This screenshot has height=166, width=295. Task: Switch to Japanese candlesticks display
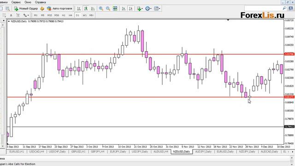pos(86,8)
